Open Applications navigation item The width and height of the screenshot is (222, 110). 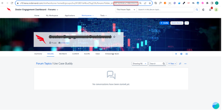point(70,16)
